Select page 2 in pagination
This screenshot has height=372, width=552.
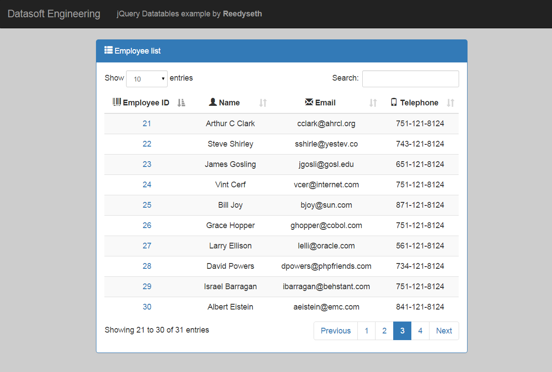pos(384,331)
